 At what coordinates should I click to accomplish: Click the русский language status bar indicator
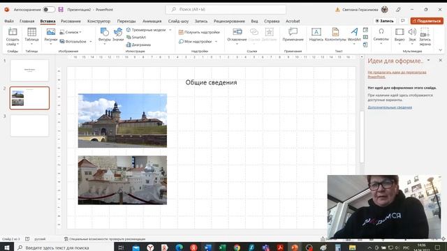point(40,239)
